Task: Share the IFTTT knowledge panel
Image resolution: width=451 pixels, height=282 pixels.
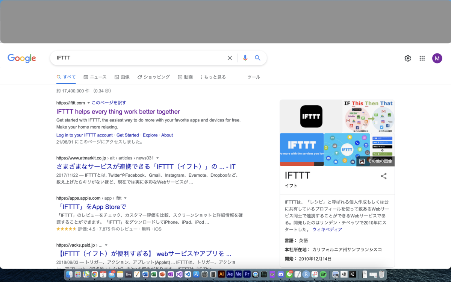Action: [384, 176]
